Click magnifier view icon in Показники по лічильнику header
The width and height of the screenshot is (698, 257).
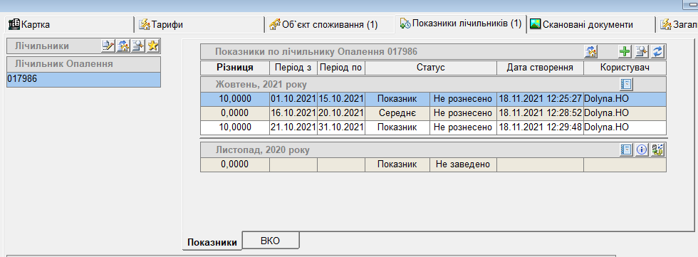coord(642,51)
